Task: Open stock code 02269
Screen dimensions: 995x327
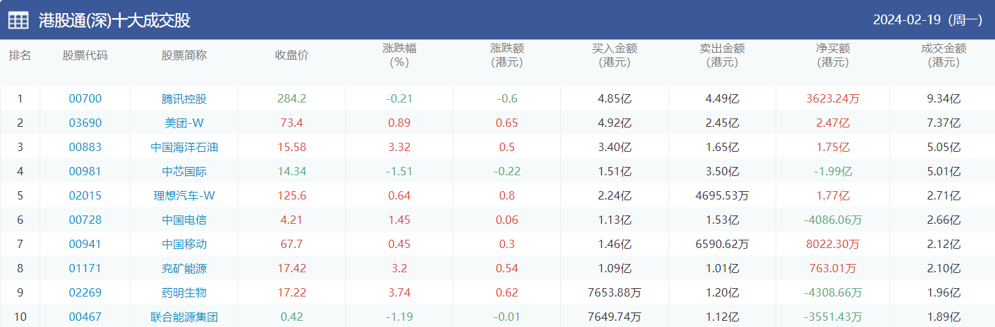Action: 85,293
